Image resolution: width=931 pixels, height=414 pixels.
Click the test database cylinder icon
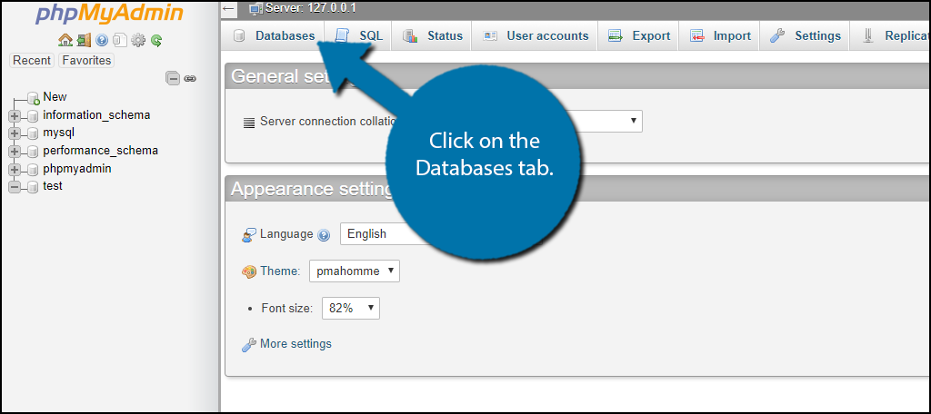(x=33, y=187)
